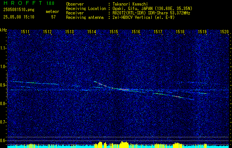Click the meteor count label
232x148 pixels.
[x=52, y=11]
